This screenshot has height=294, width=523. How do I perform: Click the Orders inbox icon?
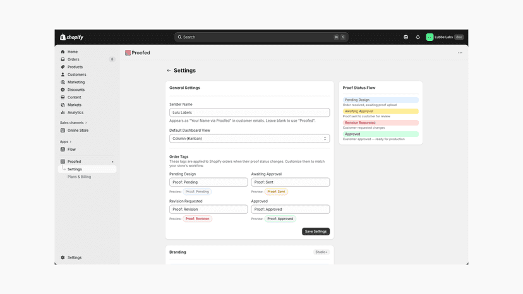63,59
